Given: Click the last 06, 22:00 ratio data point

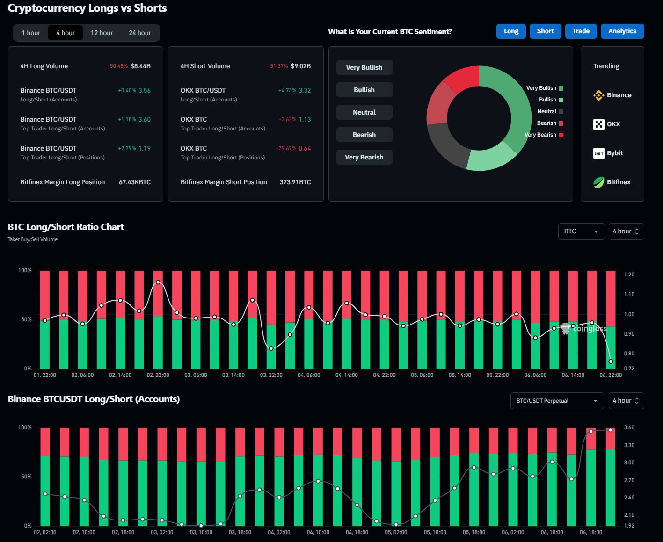Looking at the screenshot, I should (x=611, y=361).
